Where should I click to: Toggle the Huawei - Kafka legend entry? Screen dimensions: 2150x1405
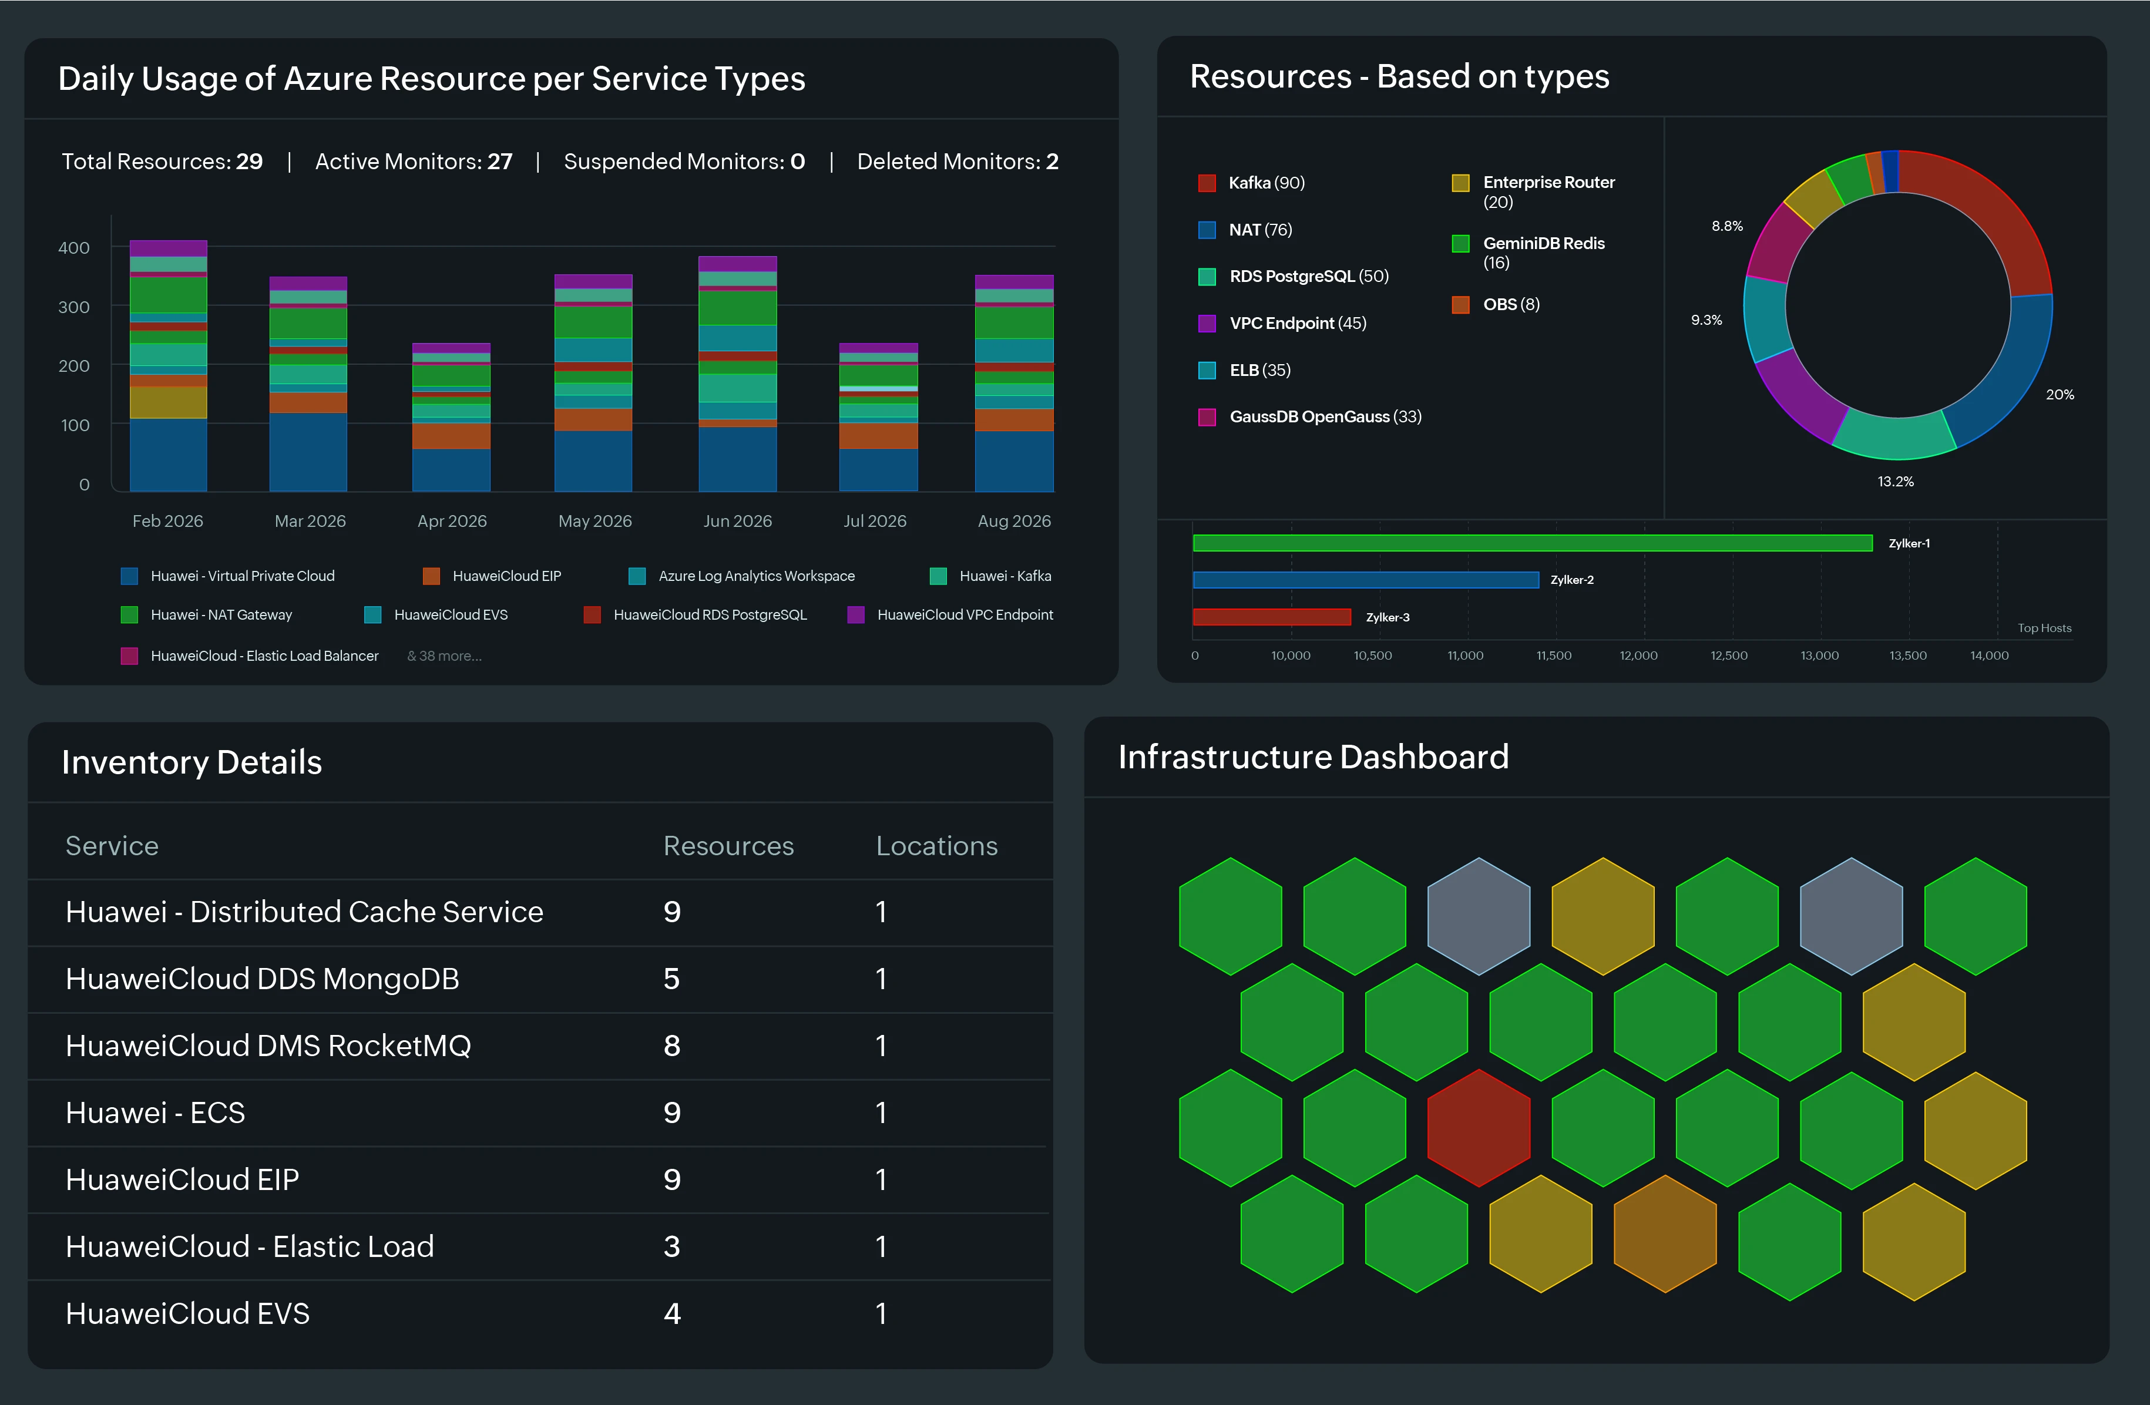click(990, 576)
